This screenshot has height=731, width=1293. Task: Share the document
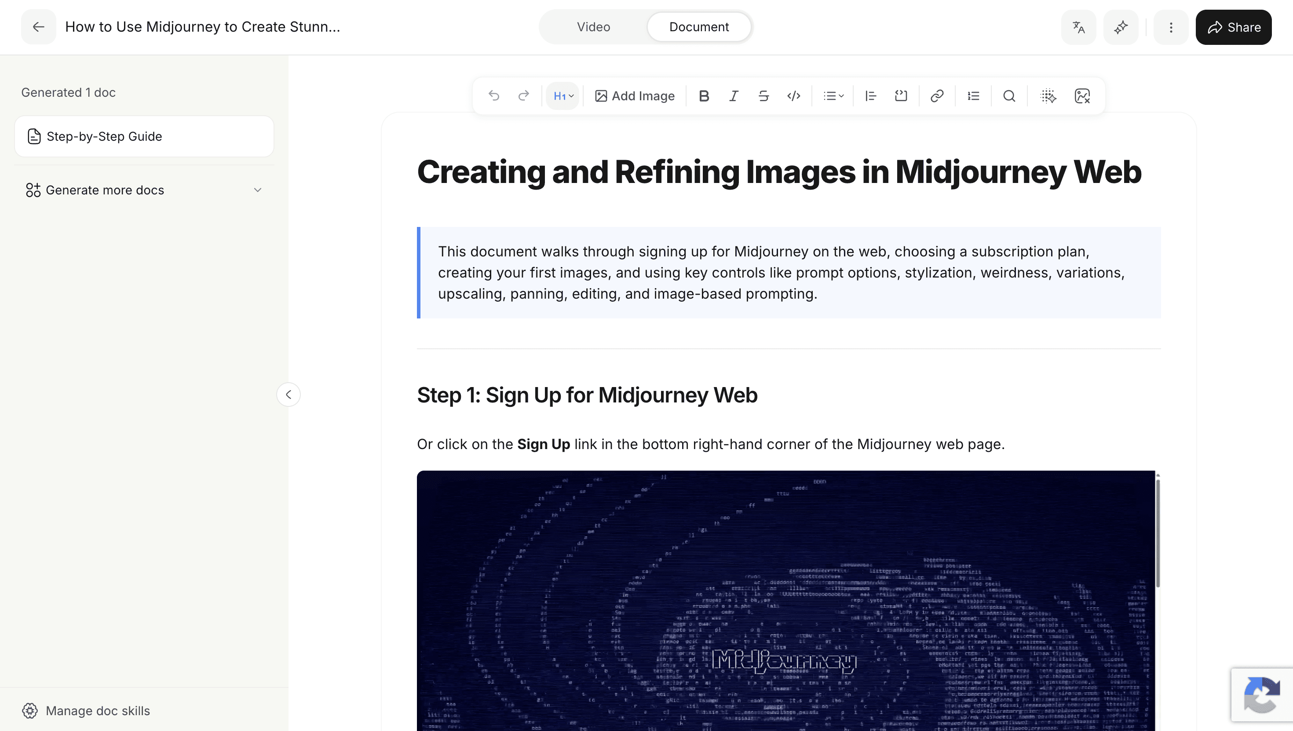coord(1234,27)
